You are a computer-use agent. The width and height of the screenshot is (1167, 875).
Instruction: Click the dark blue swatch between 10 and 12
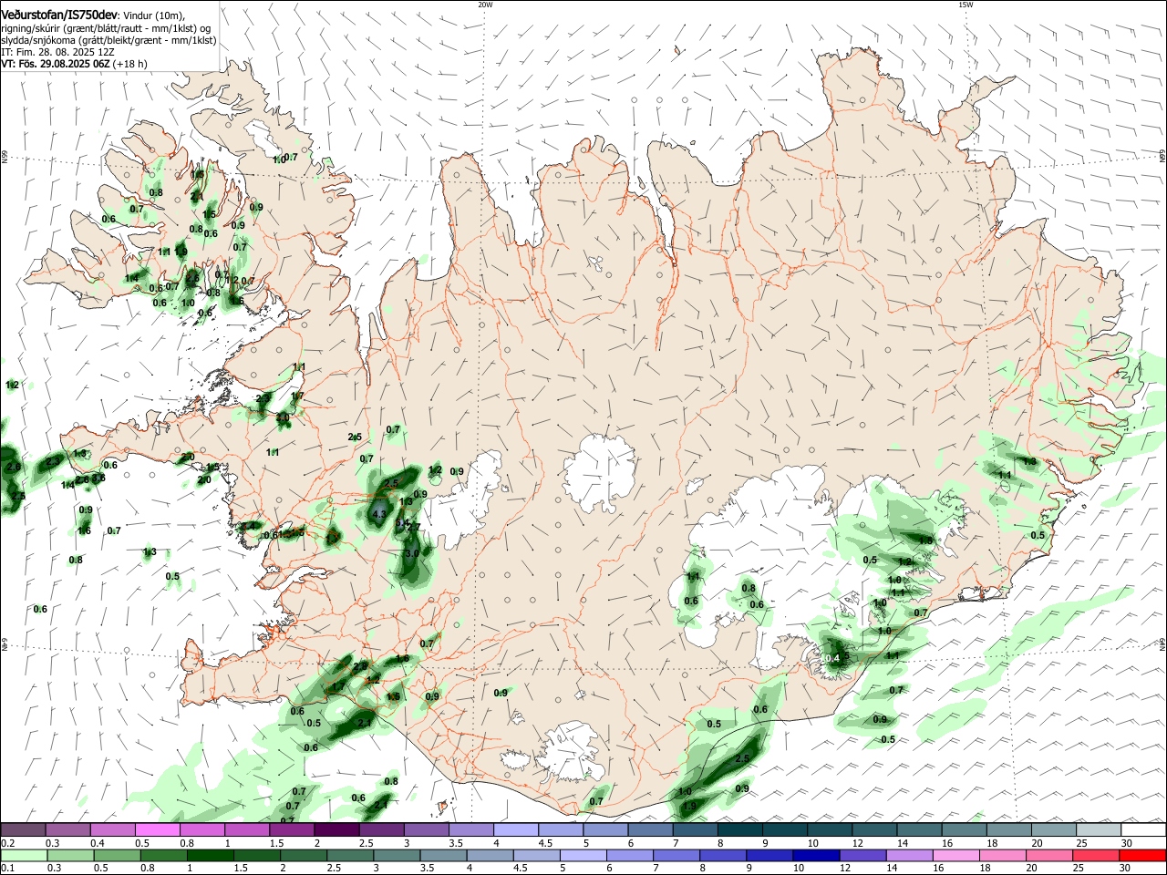(814, 855)
